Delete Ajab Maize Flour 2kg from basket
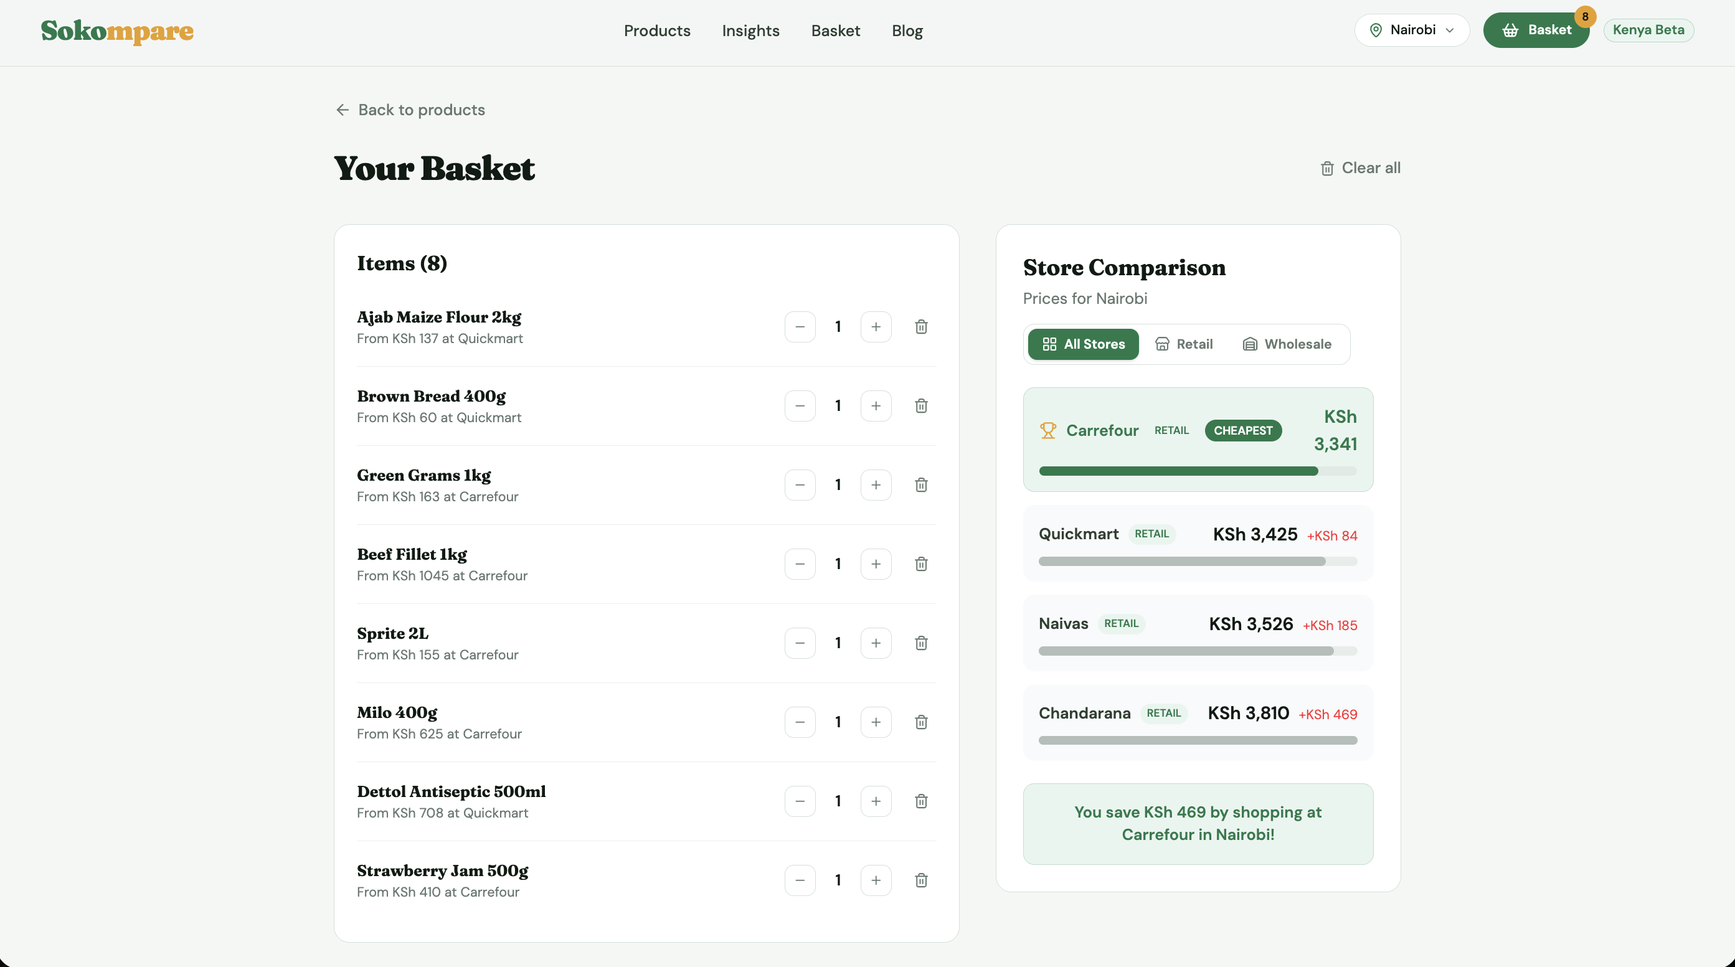This screenshot has height=967, width=1735. pyautogui.click(x=920, y=327)
